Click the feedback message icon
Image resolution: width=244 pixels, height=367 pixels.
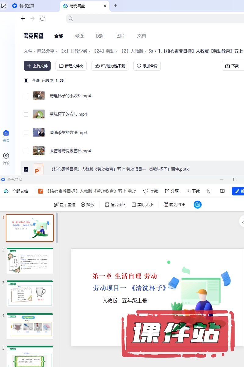coord(222,191)
